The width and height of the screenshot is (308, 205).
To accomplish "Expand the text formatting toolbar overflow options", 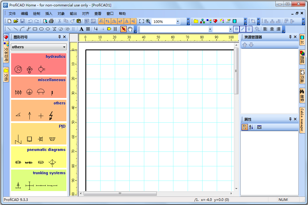I will [284, 29].
